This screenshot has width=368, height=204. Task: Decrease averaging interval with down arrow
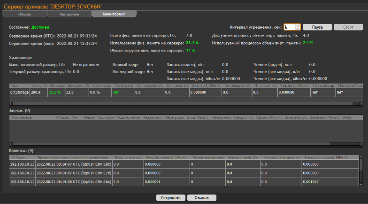(298, 29)
